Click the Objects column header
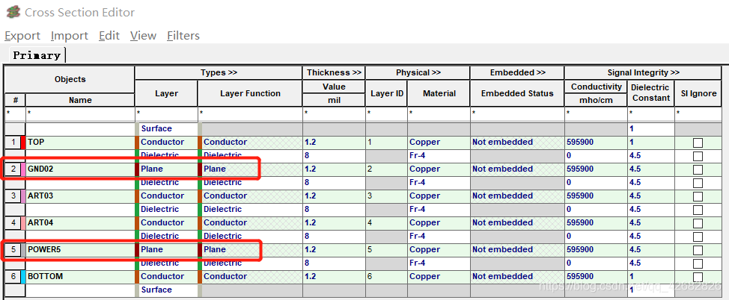729x300 pixels. [x=70, y=79]
